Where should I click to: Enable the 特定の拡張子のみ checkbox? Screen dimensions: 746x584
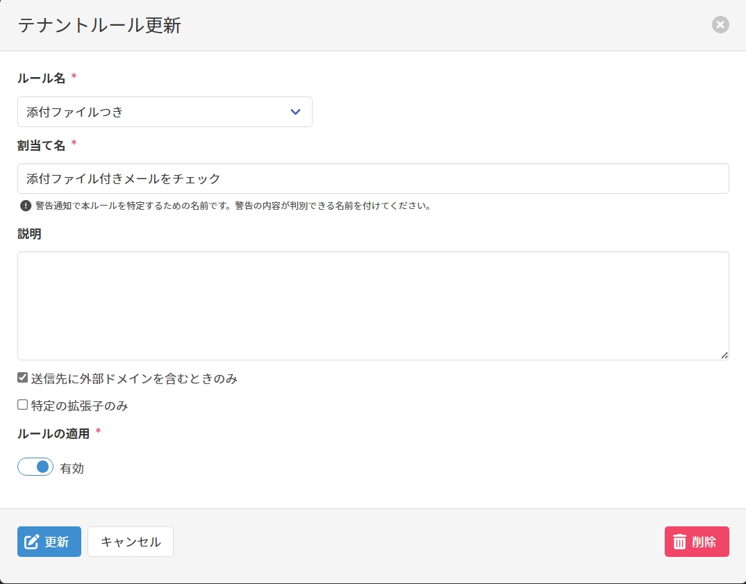pos(22,405)
